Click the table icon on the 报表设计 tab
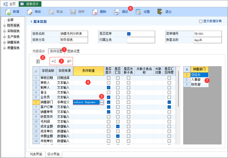The width and height of the screenshot is (228, 158). pos(22,4)
